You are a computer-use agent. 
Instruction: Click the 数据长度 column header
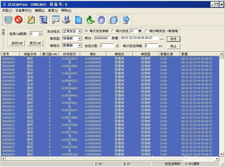pyautogui.click(x=169, y=54)
